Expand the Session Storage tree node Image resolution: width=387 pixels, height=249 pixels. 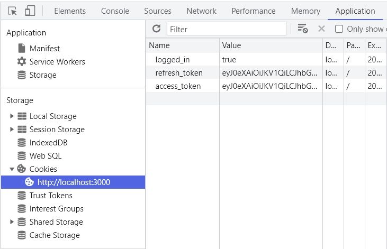(12, 129)
